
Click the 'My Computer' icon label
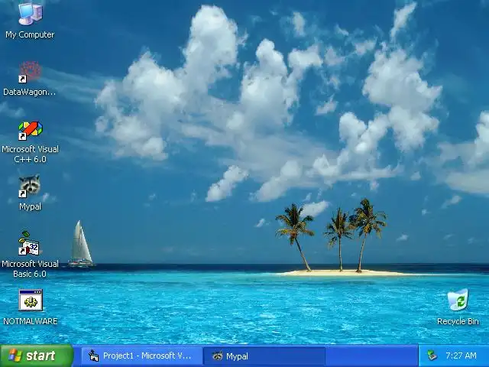(x=30, y=34)
